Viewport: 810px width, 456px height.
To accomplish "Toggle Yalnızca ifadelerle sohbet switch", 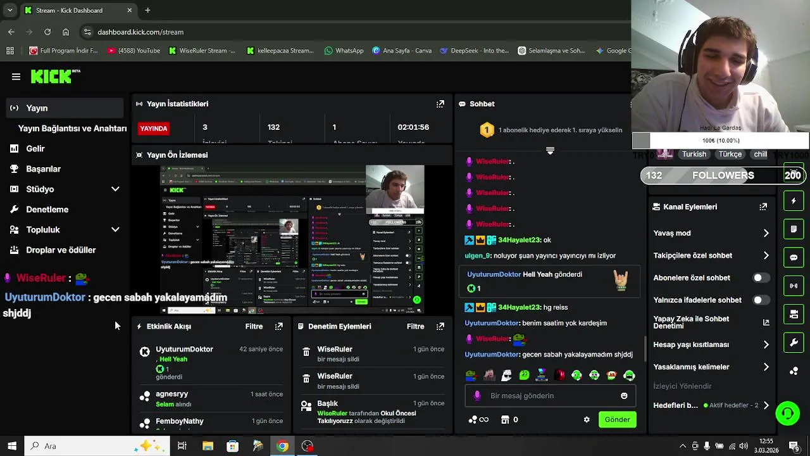I will coord(761,300).
